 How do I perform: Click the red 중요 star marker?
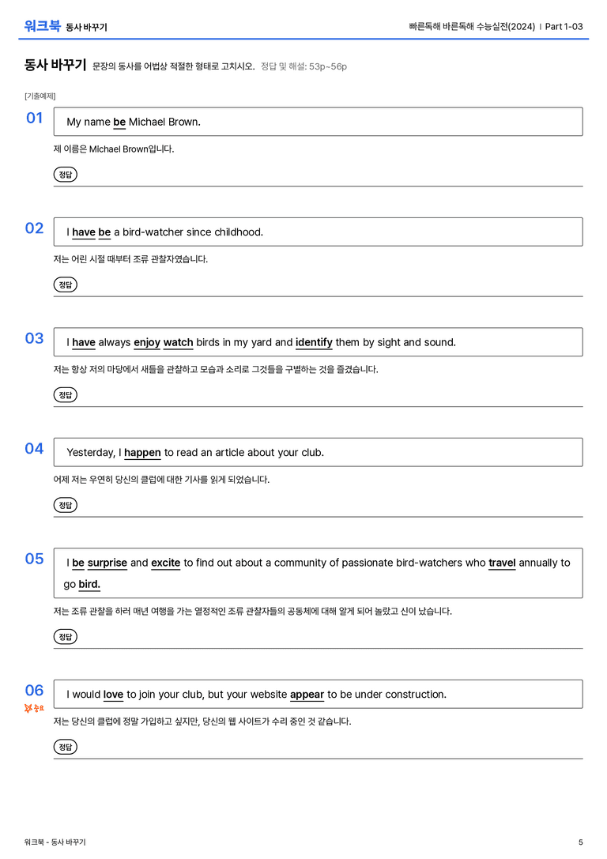34,708
